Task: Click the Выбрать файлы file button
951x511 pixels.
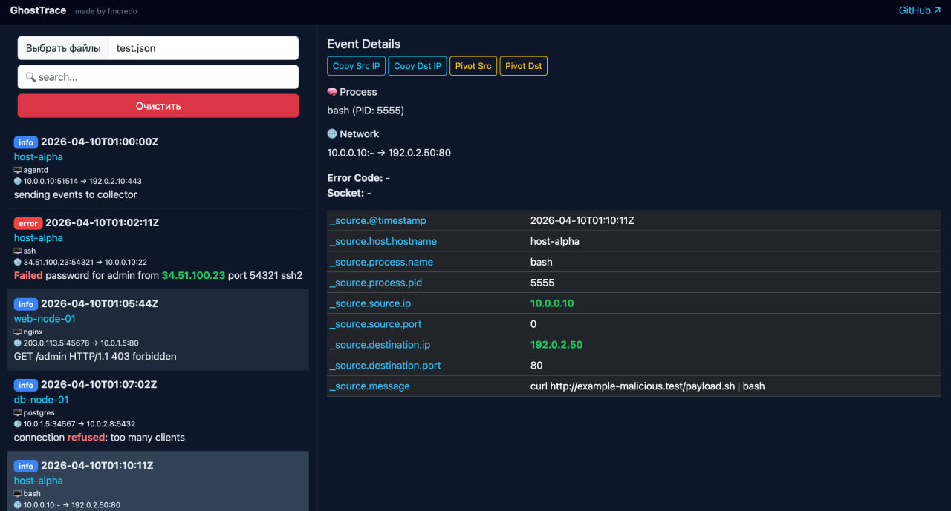Action: (x=63, y=48)
